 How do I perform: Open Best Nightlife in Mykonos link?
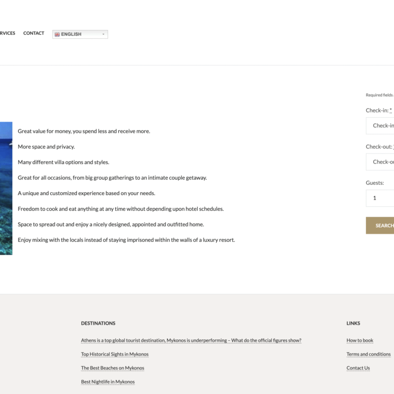coord(108,382)
